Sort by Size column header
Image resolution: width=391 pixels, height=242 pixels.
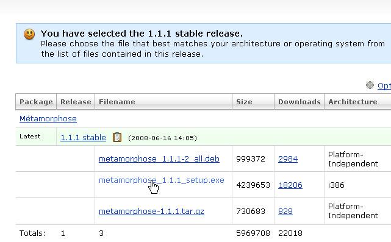point(253,102)
